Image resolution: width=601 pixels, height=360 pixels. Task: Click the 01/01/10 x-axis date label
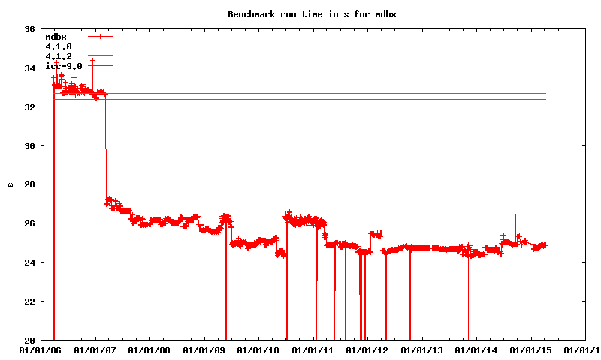click(258, 349)
